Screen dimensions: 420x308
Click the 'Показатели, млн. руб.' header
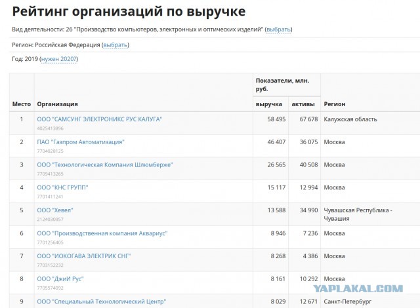coord(282,85)
